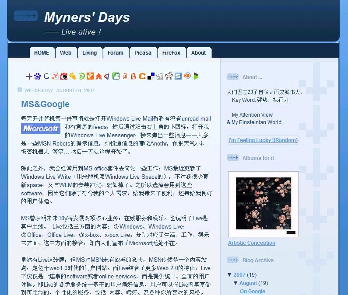Click the Myners' Days blog title
This screenshot has height=295, width=348.
click(87, 17)
